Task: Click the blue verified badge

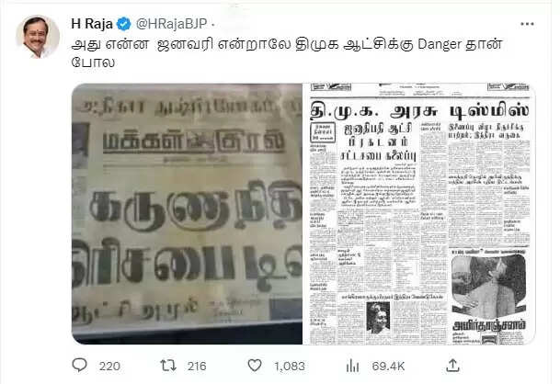Action: 124,24
